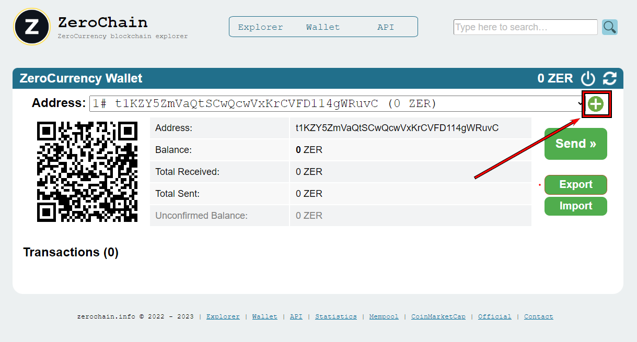The width and height of the screenshot is (637, 342).
Task: Open the footer Mempool link
Action: (384, 316)
